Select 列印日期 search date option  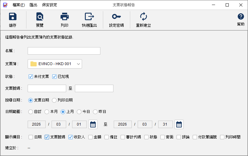pyautogui.click(x=54, y=100)
